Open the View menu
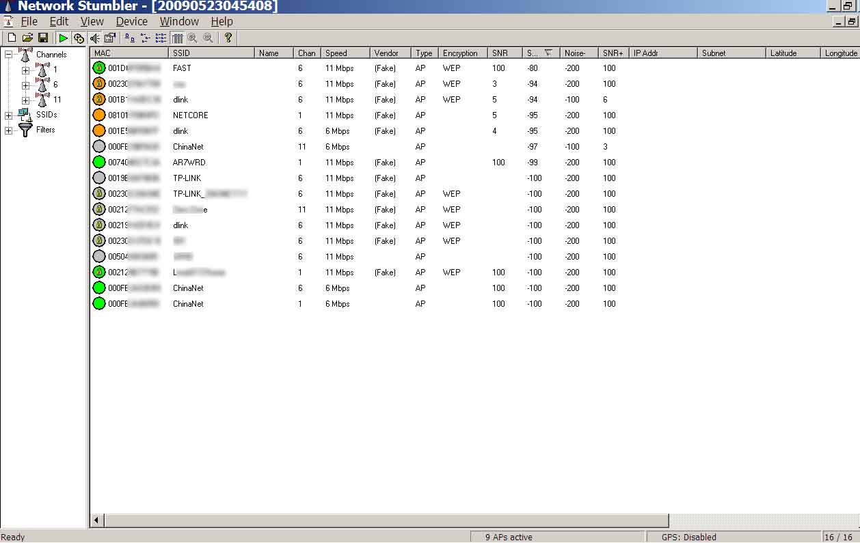The height and width of the screenshot is (543, 860). (x=92, y=22)
